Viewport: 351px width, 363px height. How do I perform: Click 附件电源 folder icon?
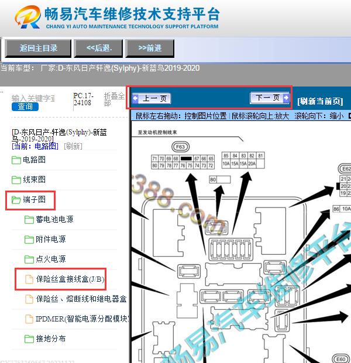coord(29,240)
